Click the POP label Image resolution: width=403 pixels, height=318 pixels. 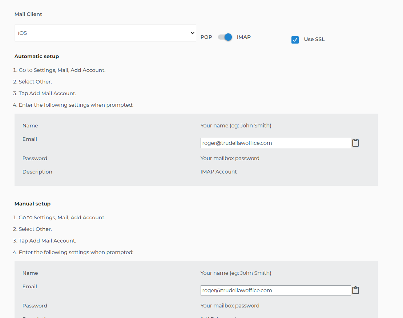coord(206,37)
